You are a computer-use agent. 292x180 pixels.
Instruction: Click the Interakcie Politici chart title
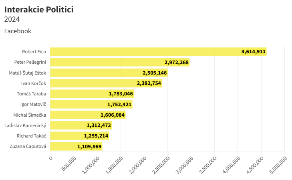pos(39,10)
